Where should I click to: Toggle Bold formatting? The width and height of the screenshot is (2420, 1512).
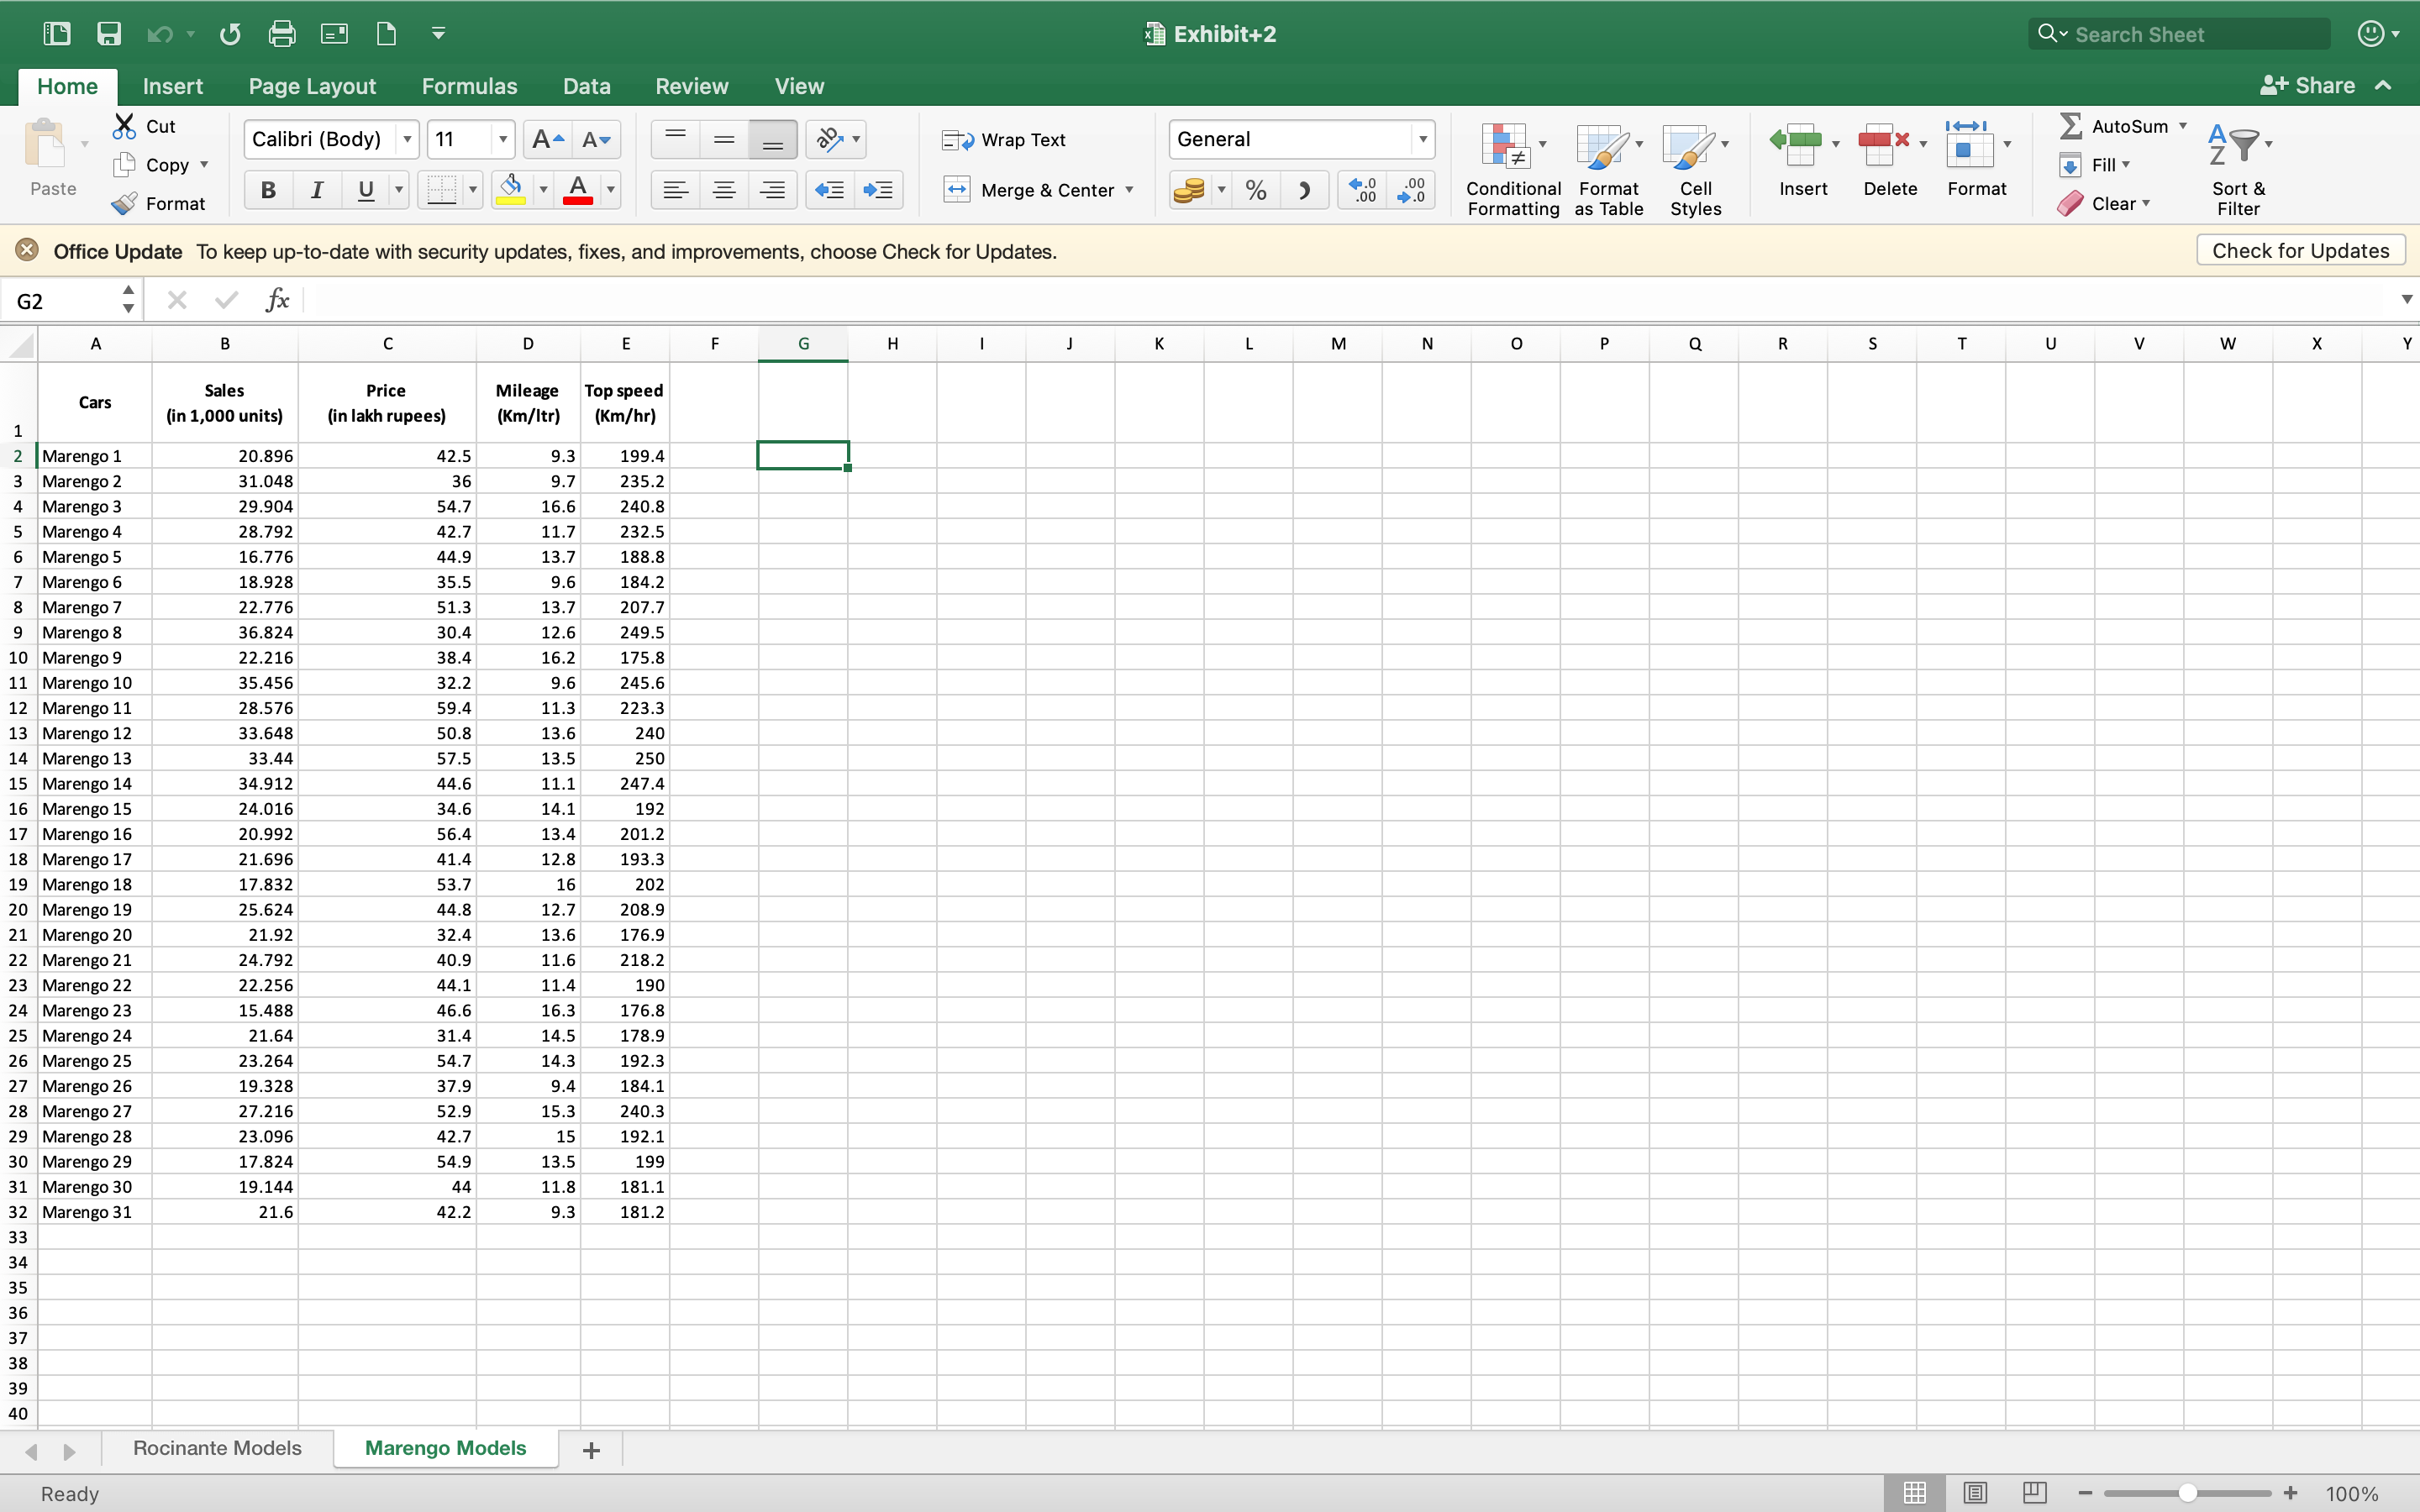(x=268, y=190)
